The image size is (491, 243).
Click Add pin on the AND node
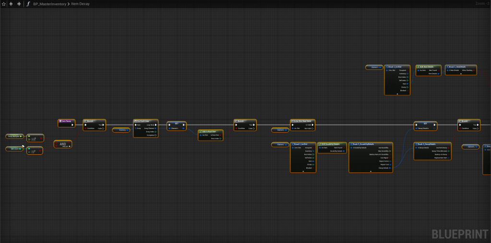[x=66, y=147]
